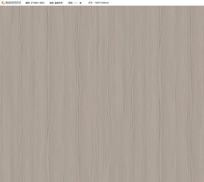The image size is (204, 182).
Task: Click the 58FG suffix of the product code
Action: click(42, 3)
